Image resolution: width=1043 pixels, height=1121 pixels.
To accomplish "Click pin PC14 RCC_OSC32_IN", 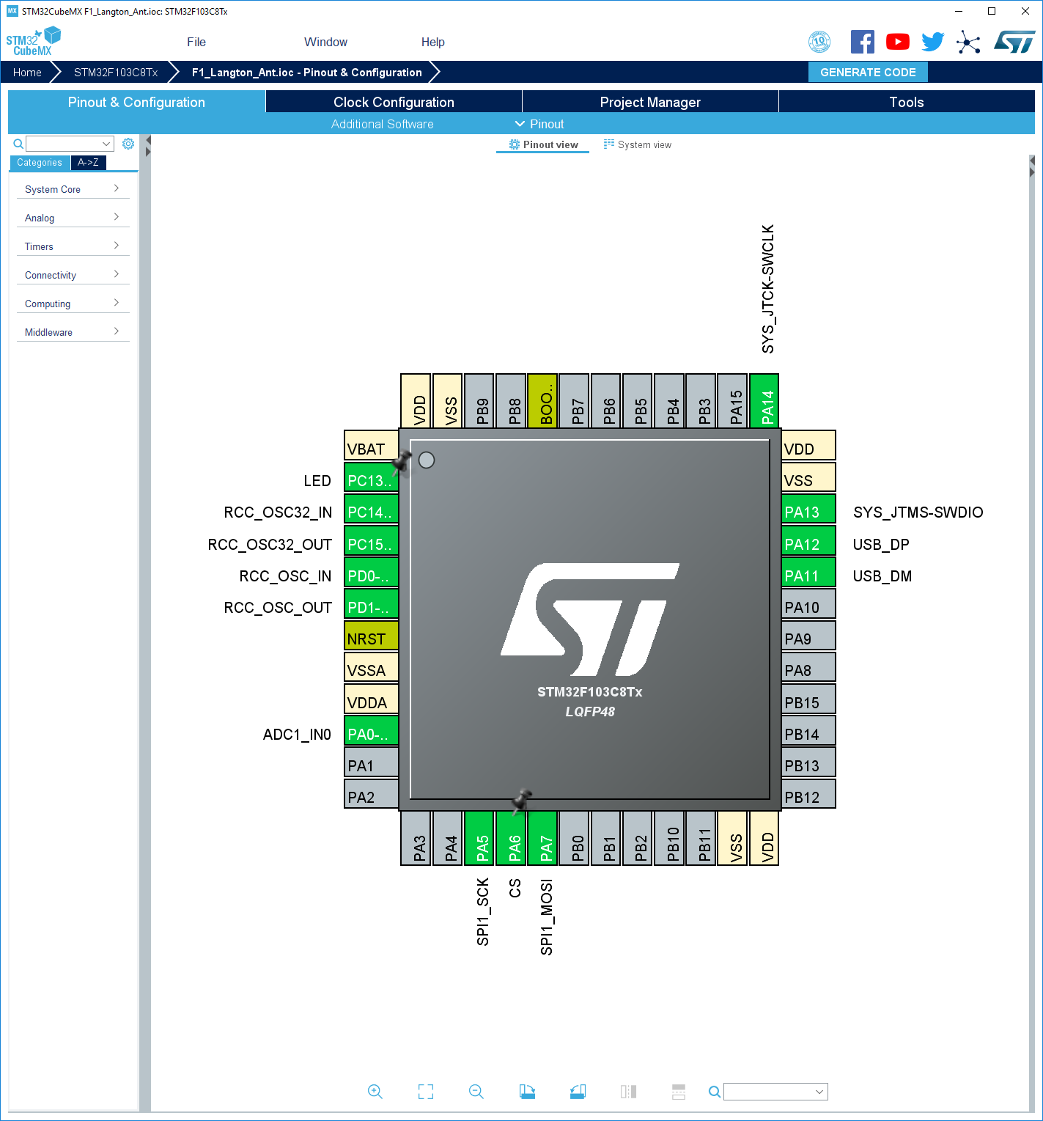I will 371,510.
